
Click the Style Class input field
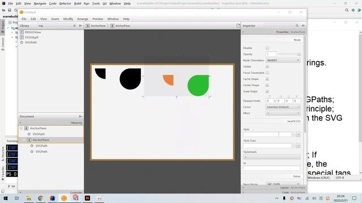(x=268, y=145)
